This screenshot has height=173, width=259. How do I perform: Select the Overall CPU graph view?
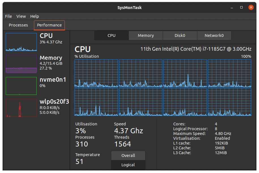[x=128, y=155]
